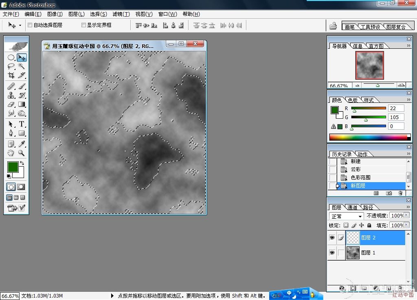This screenshot has height=300, width=417.
Task: Select the Type tool
Action: click(x=22, y=124)
